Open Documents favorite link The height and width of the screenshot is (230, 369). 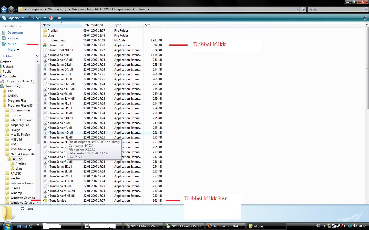[15, 33]
